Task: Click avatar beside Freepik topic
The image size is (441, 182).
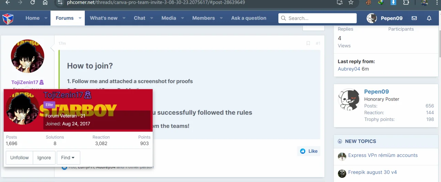Action: pos(342,173)
